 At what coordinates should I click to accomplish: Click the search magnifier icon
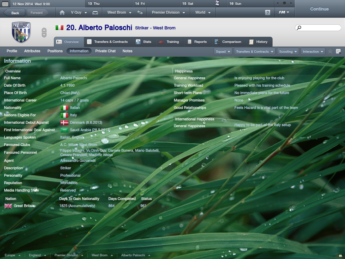299,28
